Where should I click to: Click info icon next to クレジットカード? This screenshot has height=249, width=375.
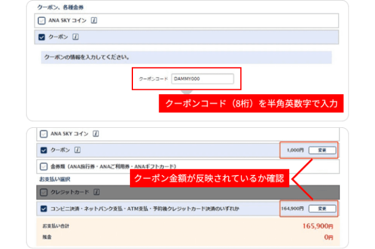(x=95, y=193)
